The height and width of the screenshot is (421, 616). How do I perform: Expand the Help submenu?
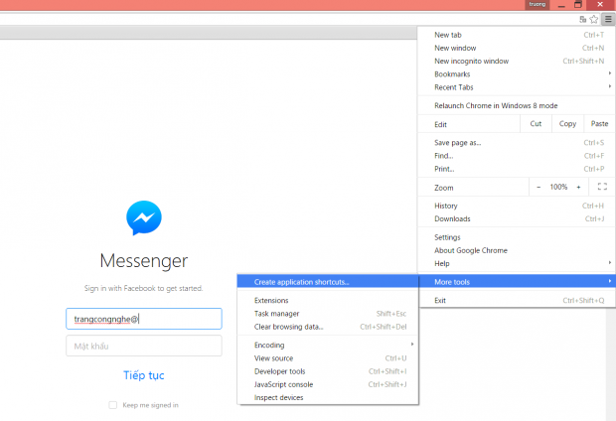[516, 263]
